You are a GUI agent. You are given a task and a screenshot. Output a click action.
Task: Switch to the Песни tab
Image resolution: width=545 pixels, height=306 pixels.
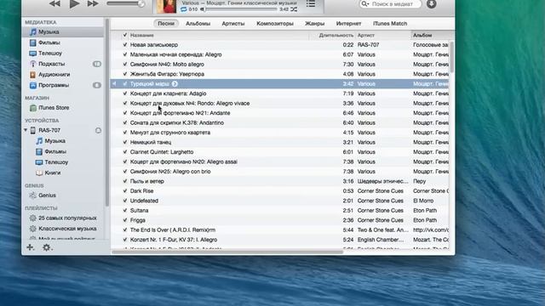click(166, 24)
